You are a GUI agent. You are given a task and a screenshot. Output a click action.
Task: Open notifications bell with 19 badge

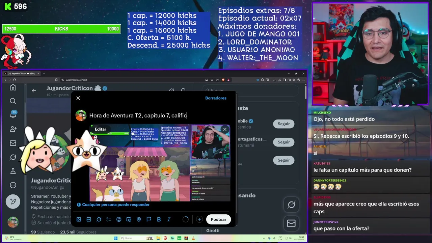click(13, 115)
